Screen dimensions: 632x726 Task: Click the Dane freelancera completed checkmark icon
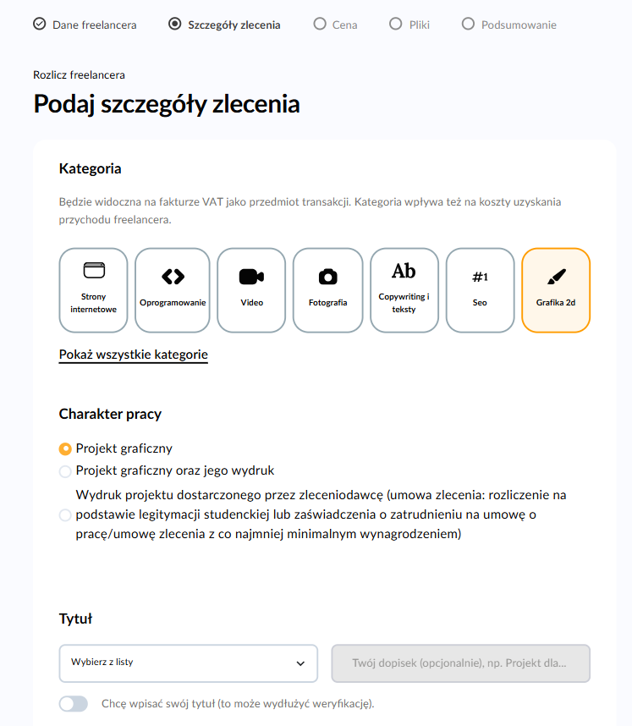coord(40,24)
